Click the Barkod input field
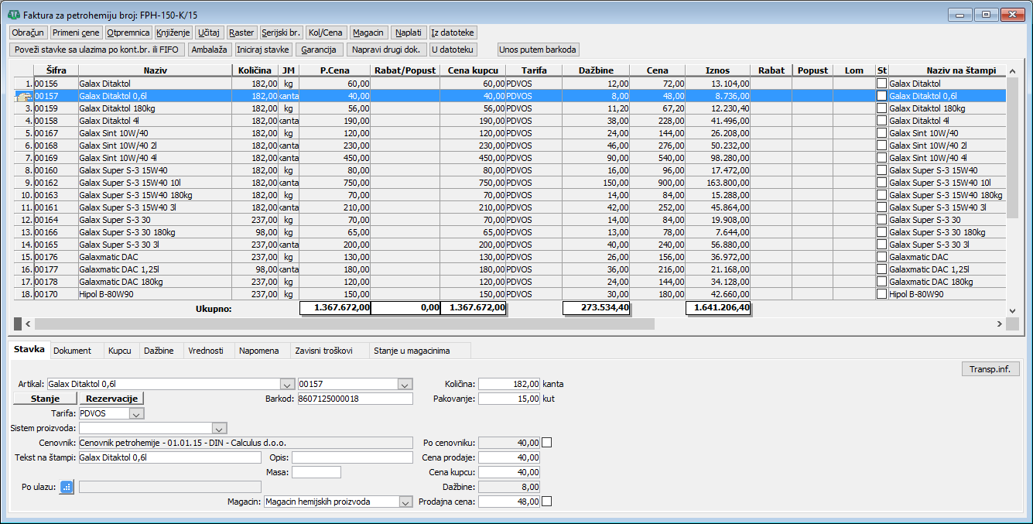The image size is (1033, 524). [356, 399]
